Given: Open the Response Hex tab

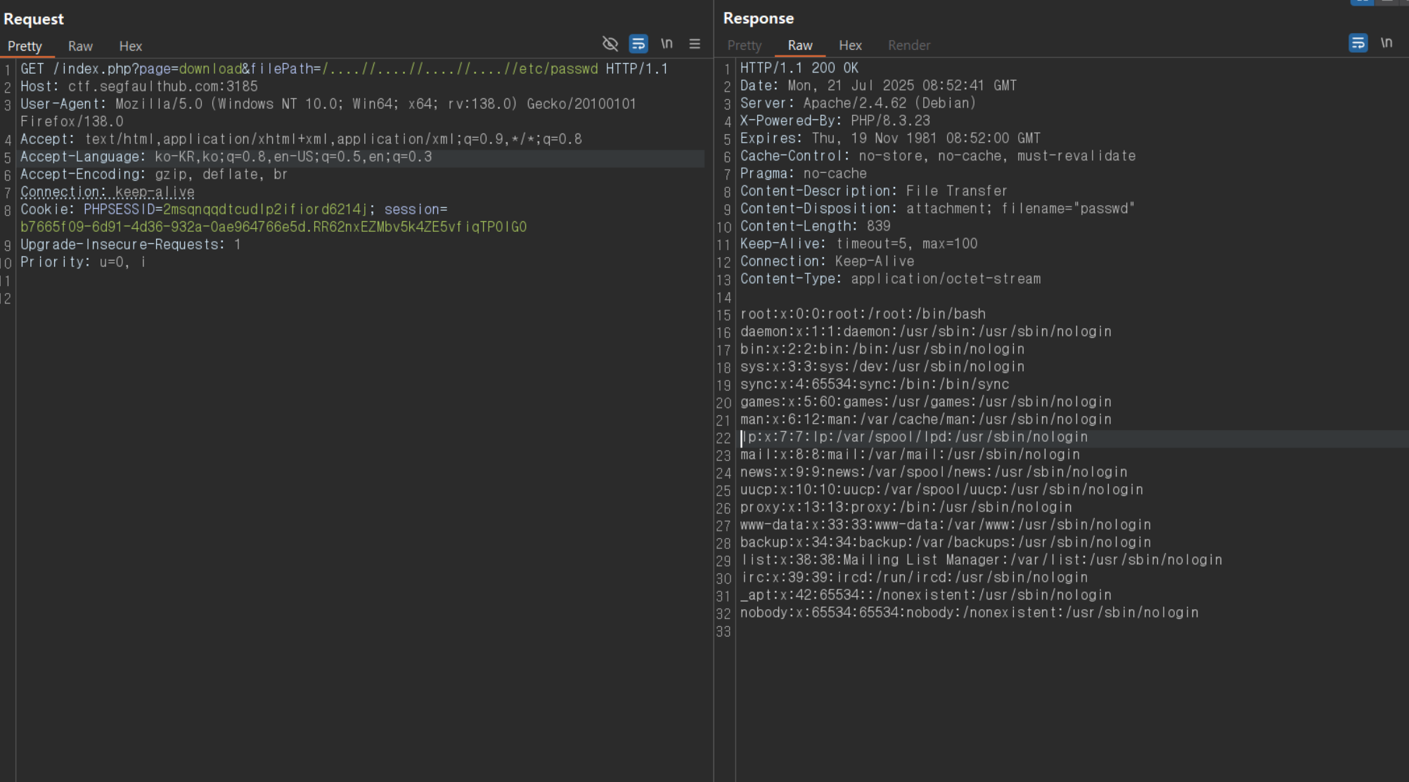Looking at the screenshot, I should pyautogui.click(x=850, y=46).
